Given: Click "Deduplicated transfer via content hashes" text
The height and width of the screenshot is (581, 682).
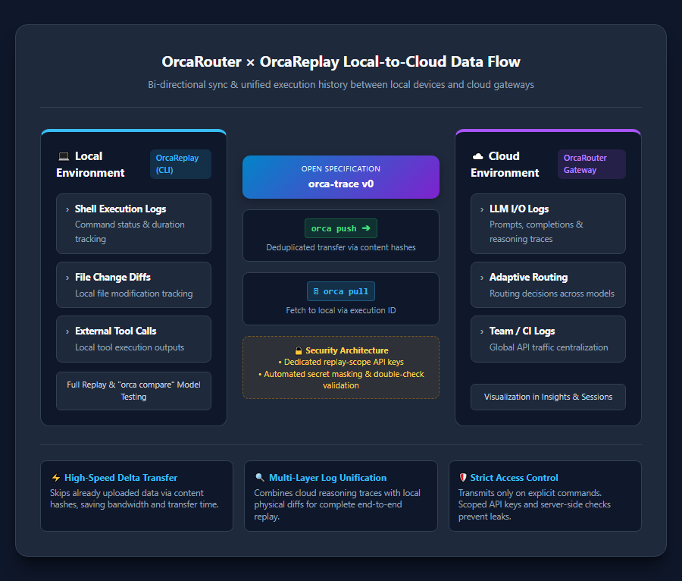Looking at the screenshot, I should click(x=341, y=247).
